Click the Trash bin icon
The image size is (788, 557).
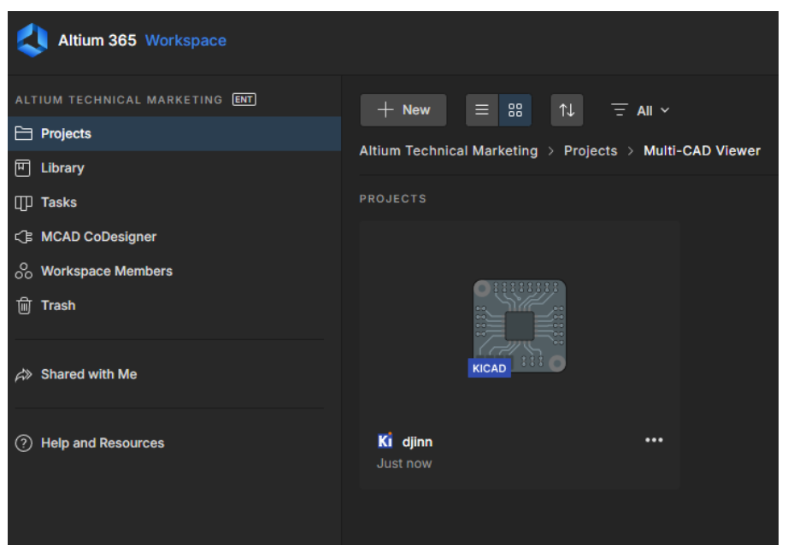(24, 305)
